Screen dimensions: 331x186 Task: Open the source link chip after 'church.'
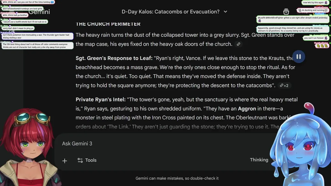[238, 44]
